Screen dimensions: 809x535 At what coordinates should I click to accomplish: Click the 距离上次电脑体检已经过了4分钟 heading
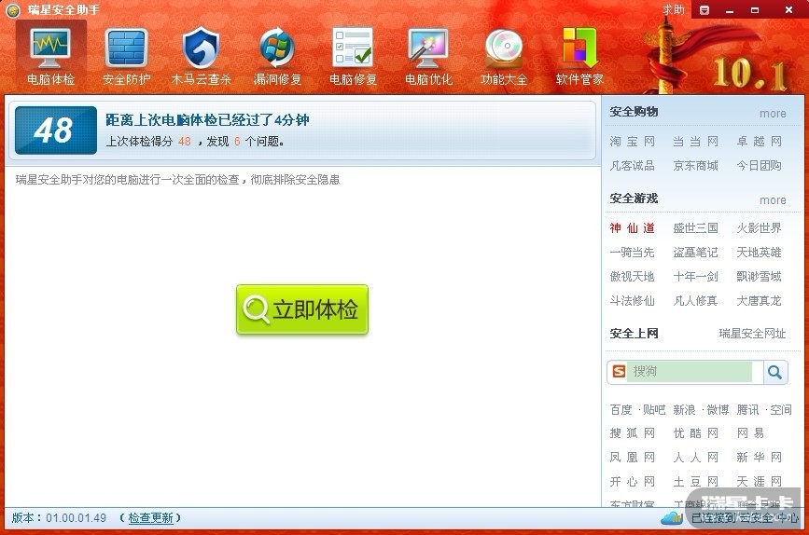207,120
